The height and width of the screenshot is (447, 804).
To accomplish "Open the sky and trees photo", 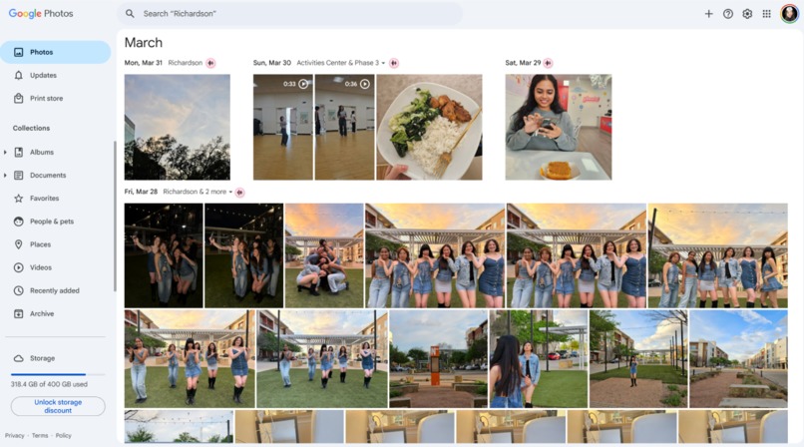I will click(x=178, y=127).
